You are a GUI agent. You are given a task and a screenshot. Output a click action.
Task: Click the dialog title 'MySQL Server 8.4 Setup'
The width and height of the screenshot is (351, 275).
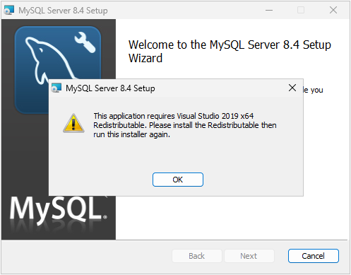tap(110, 88)
